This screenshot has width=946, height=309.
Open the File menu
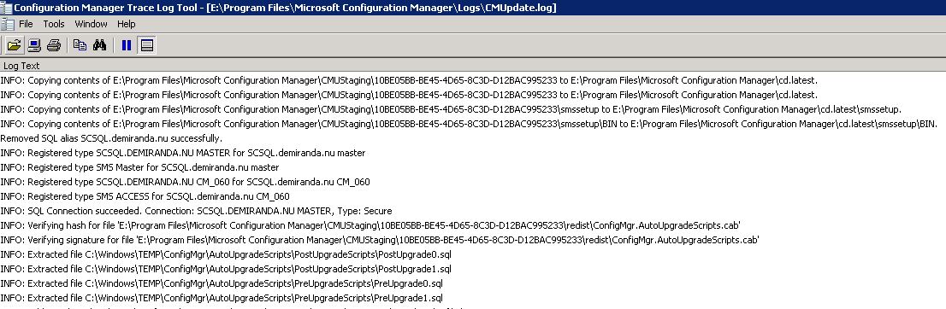coord(26,24)
